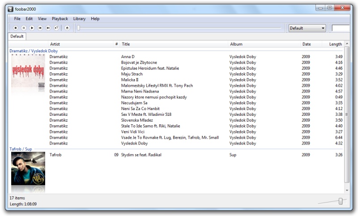This screenshot has height=216, width=358.
Task: Click the seek bar slider
Action: (79, 28)
